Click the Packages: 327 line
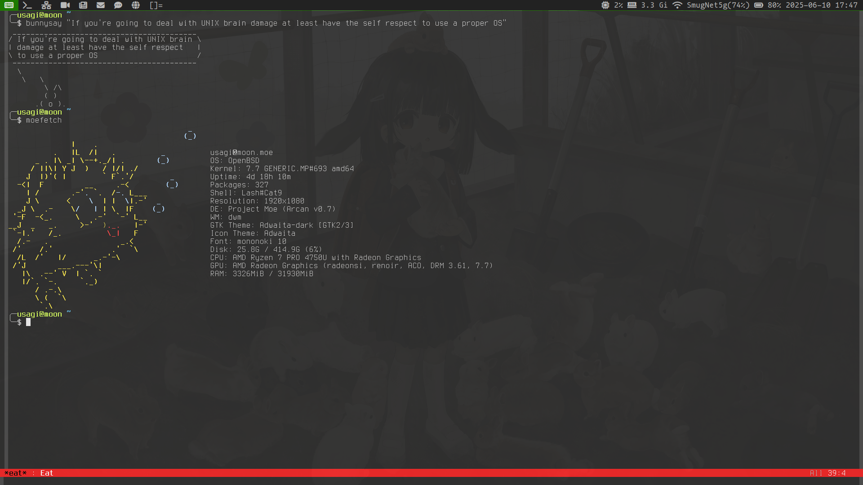 [x=239, y=185]
